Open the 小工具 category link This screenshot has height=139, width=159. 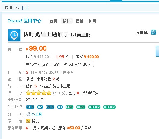pyautogui.click(x=37, y=114)
